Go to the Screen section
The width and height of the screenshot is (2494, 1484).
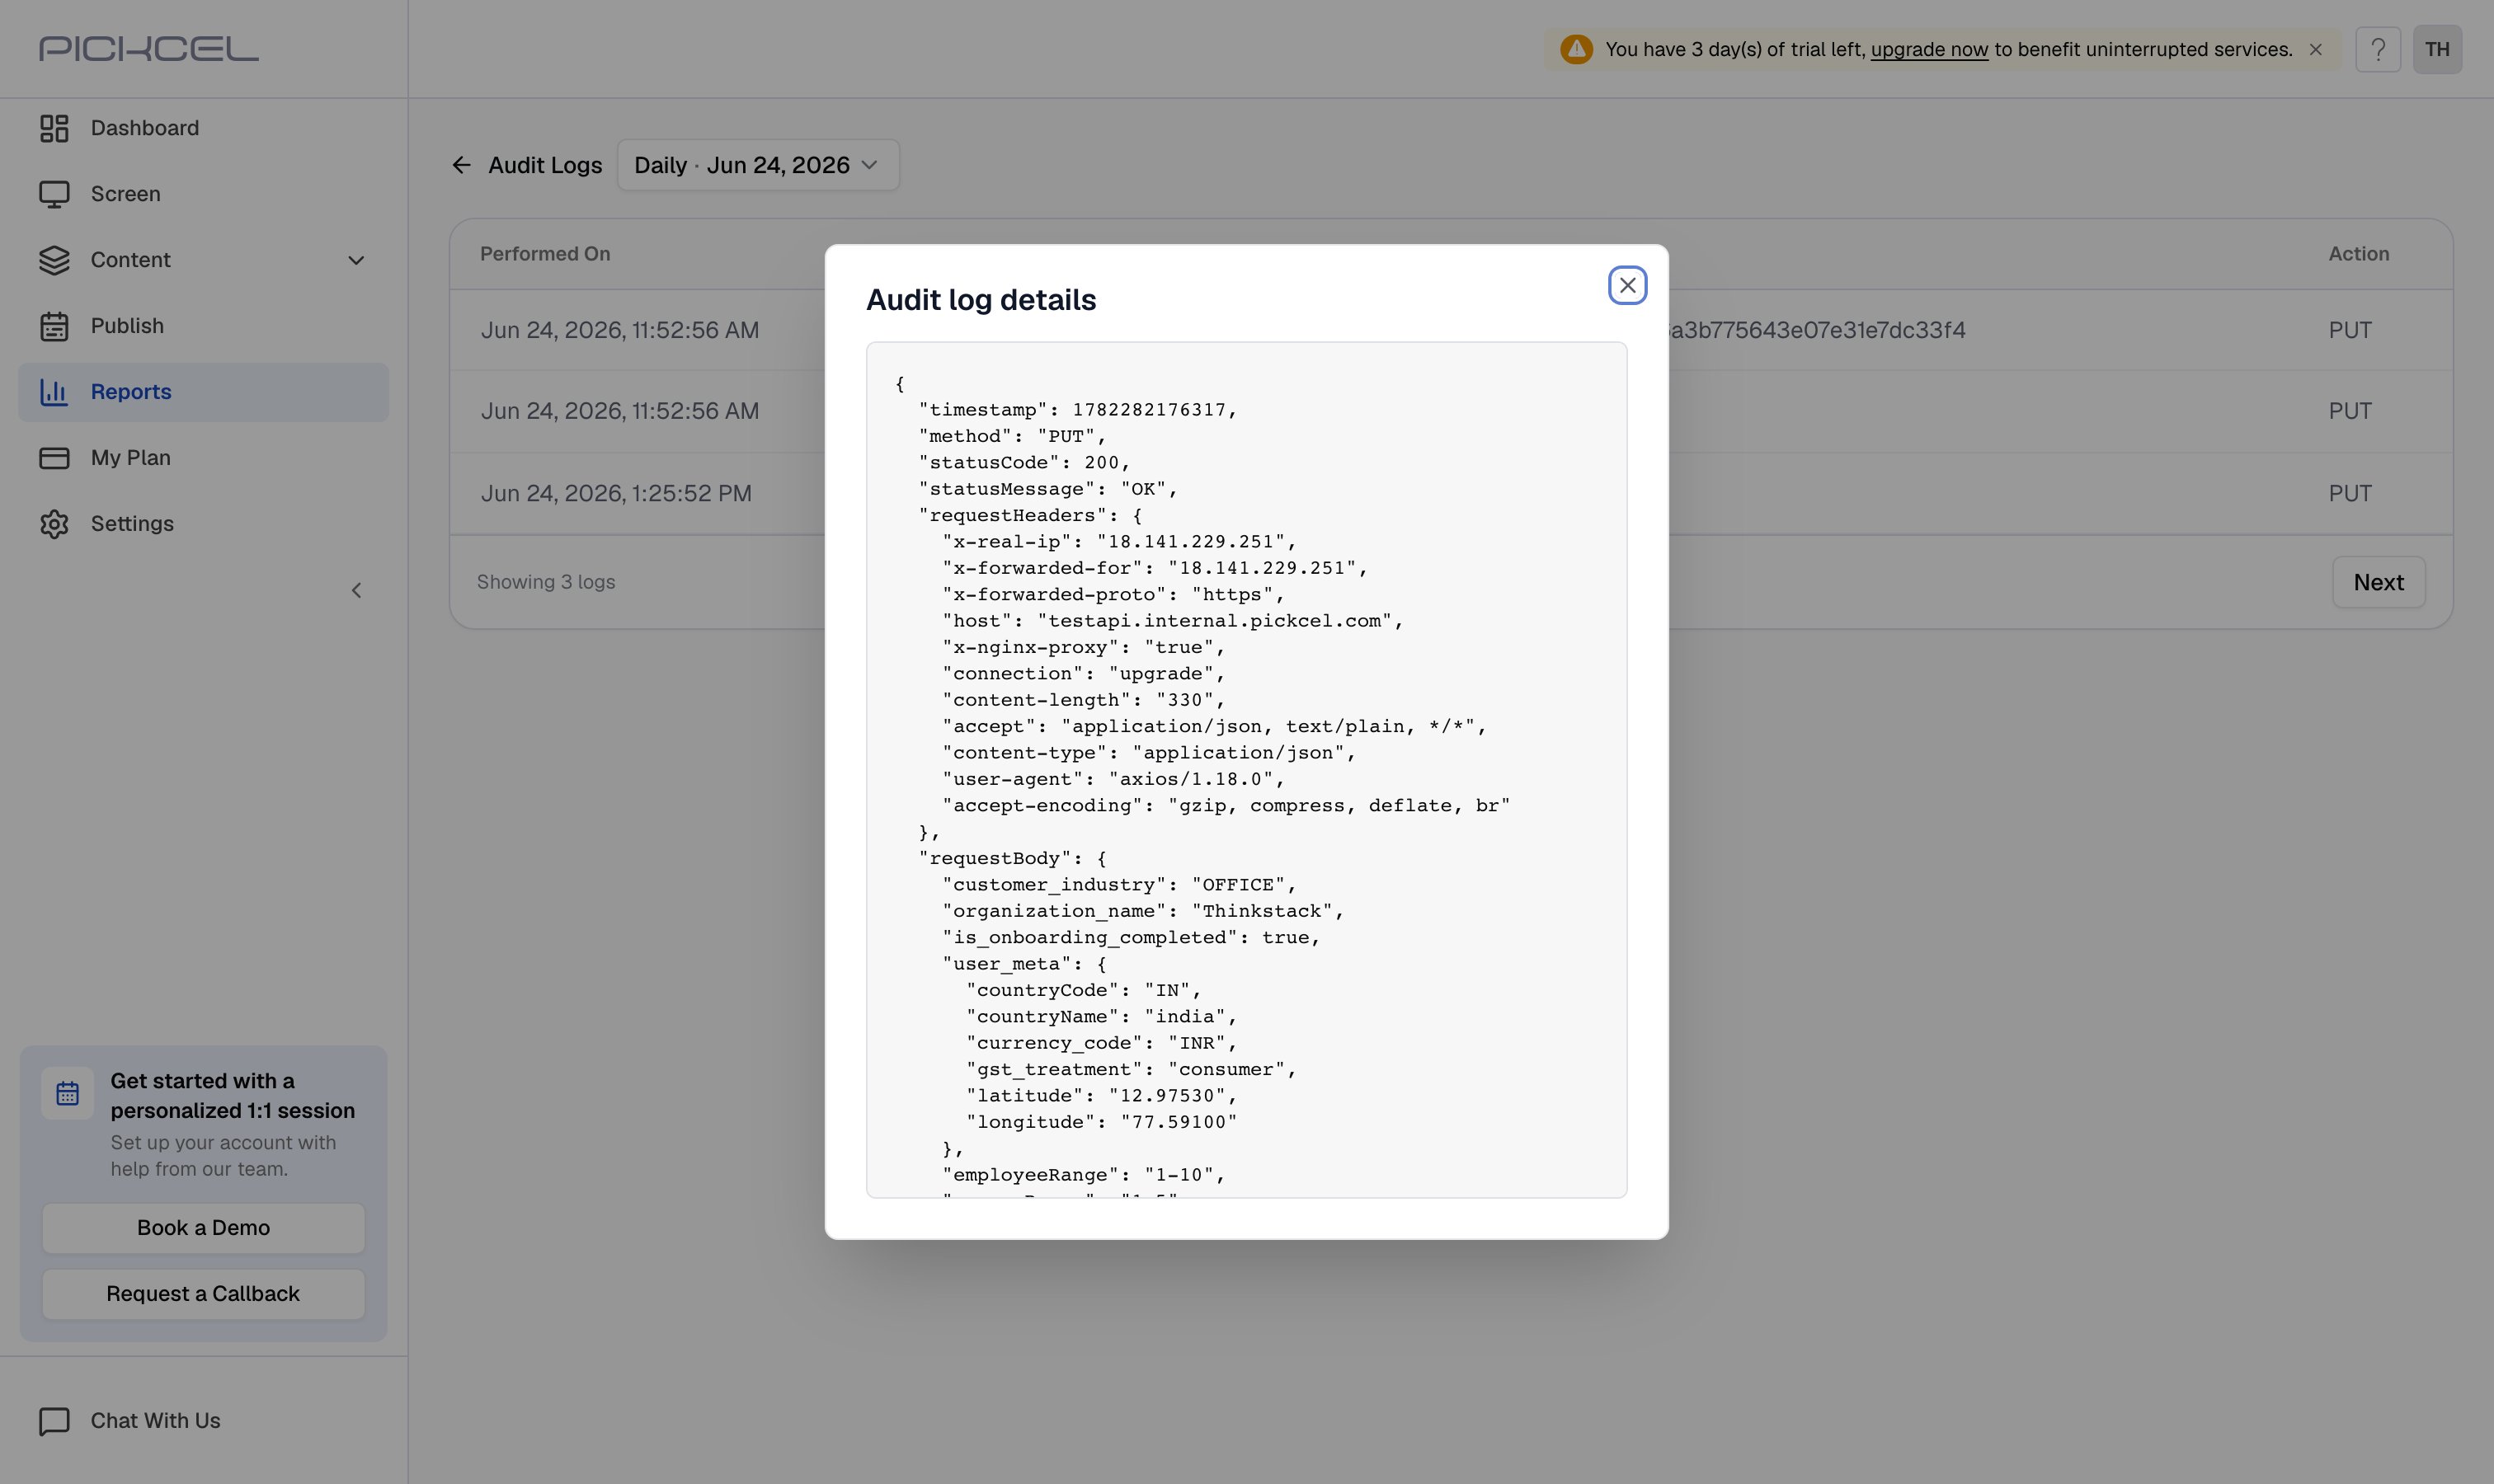click(203, 194)
